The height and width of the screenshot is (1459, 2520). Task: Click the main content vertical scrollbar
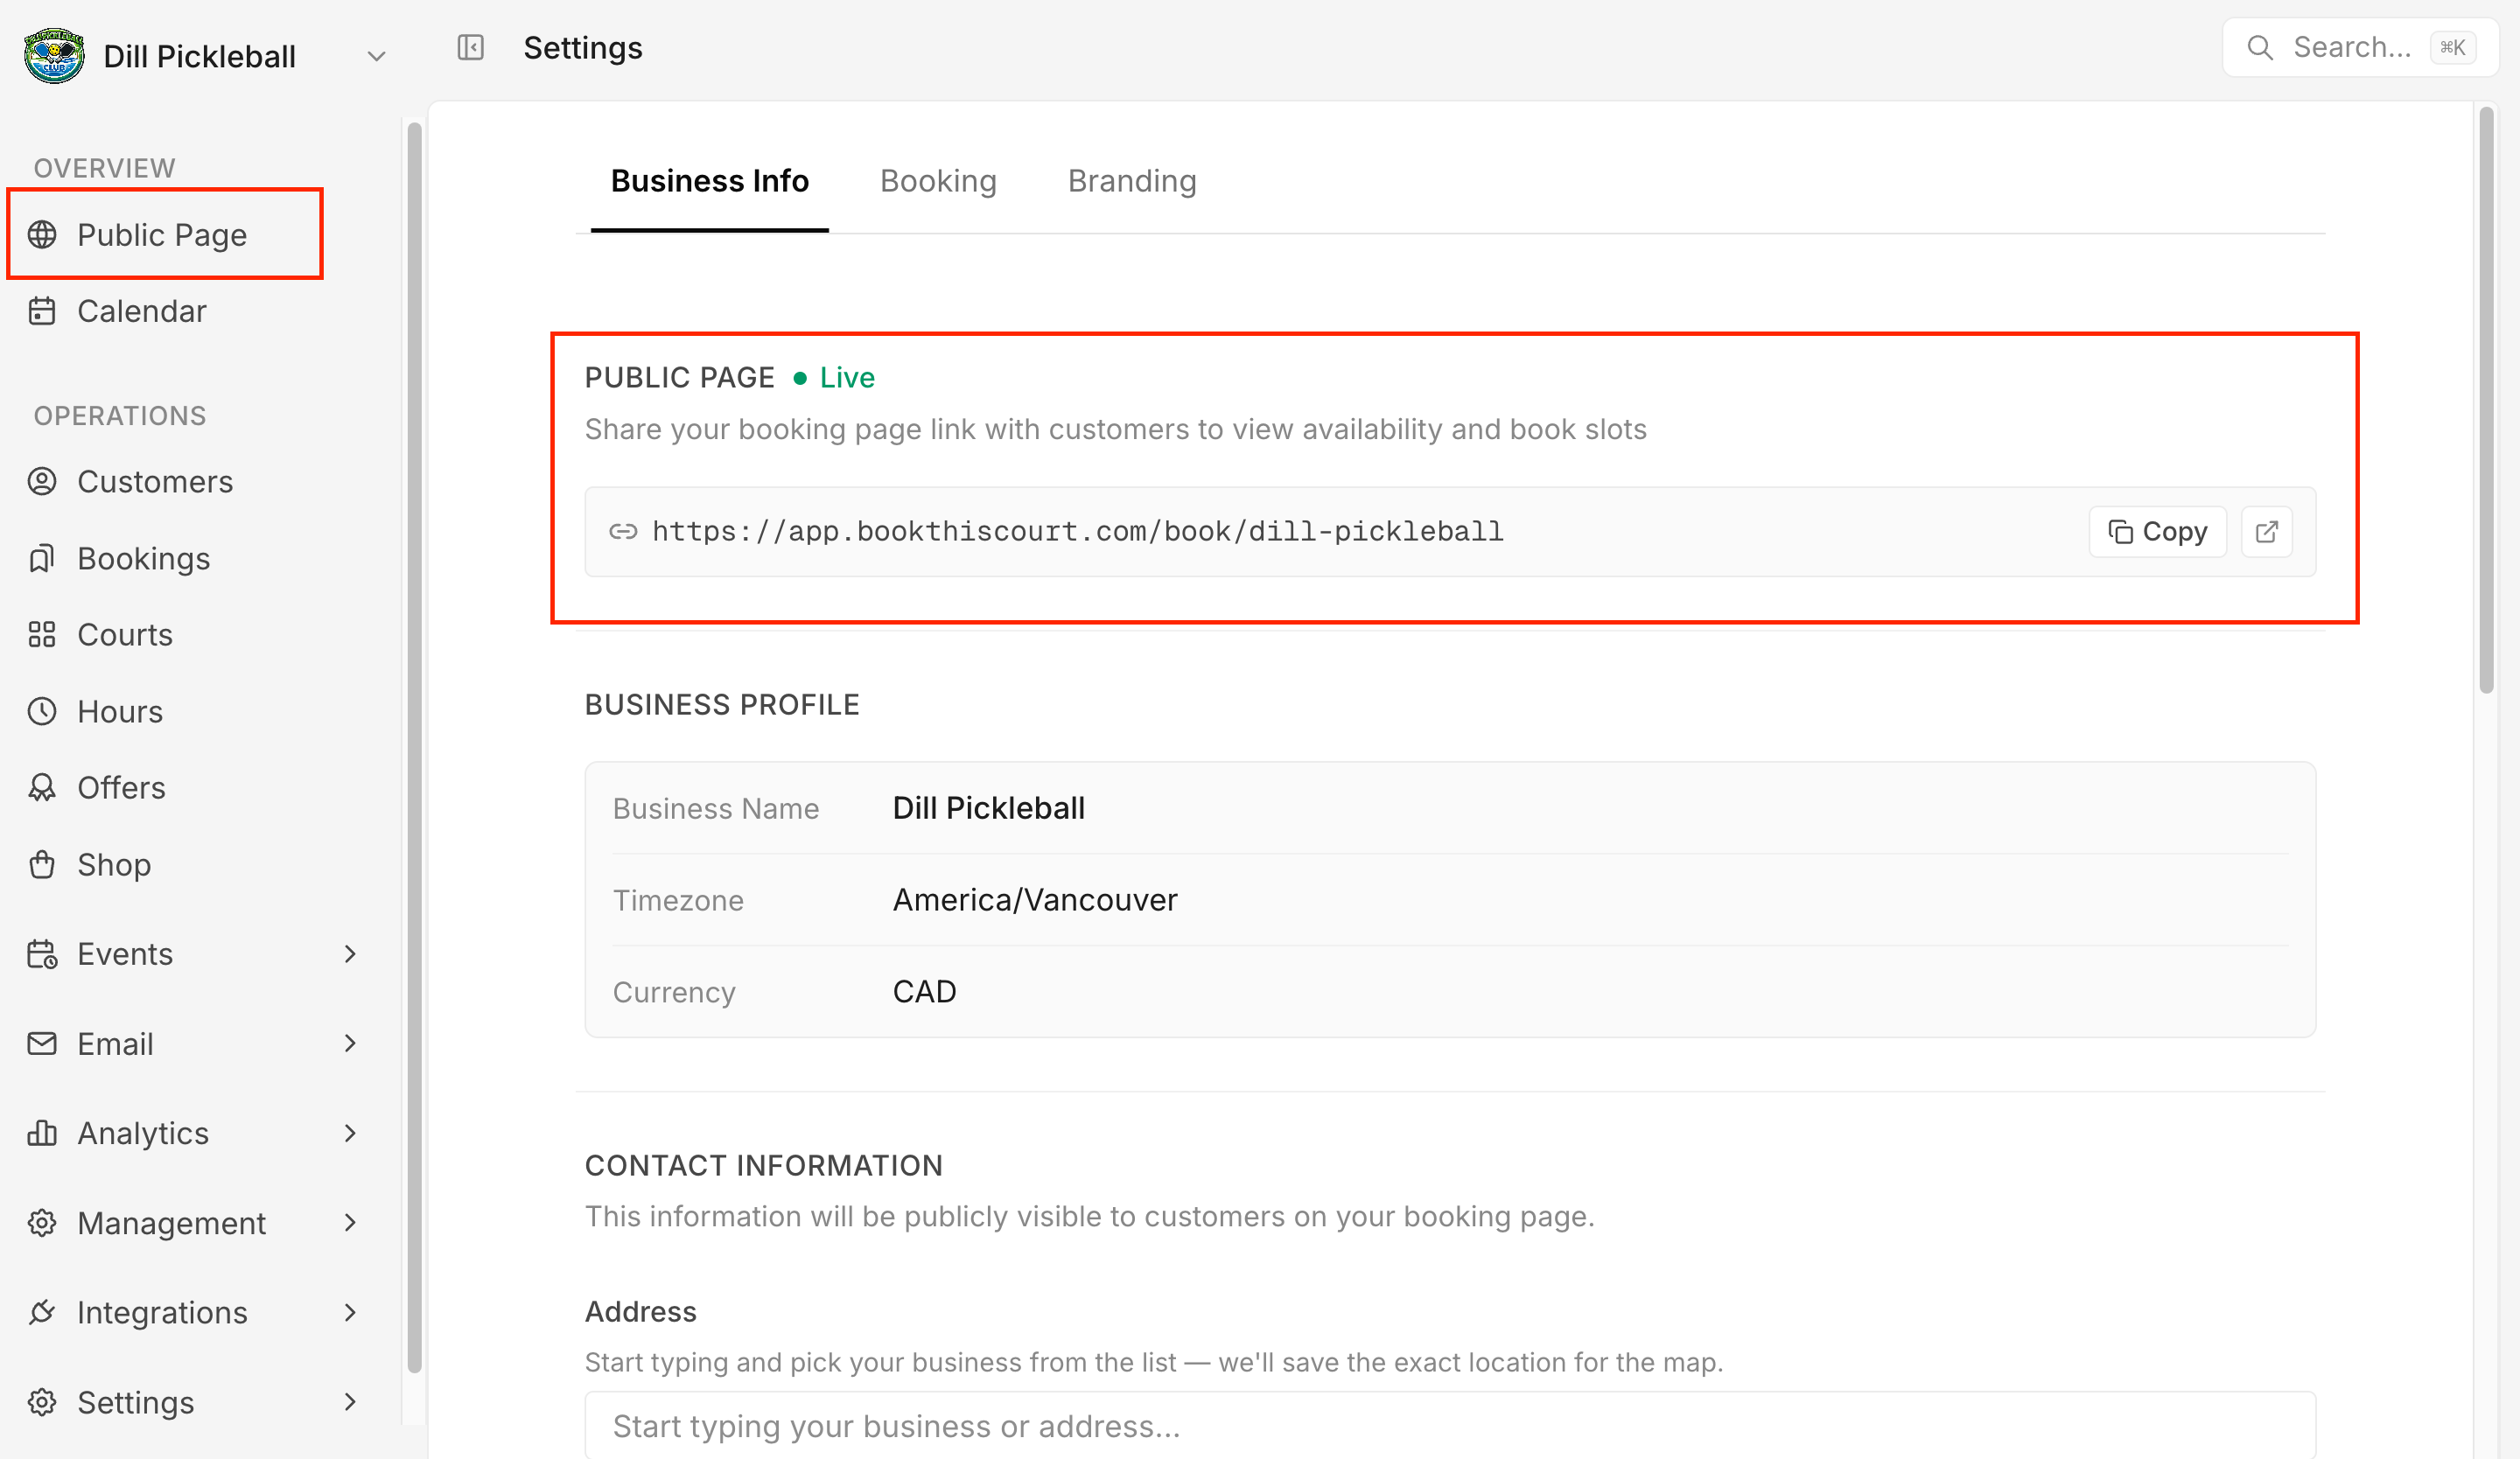pyautogui.click(x=2486, y=400)
